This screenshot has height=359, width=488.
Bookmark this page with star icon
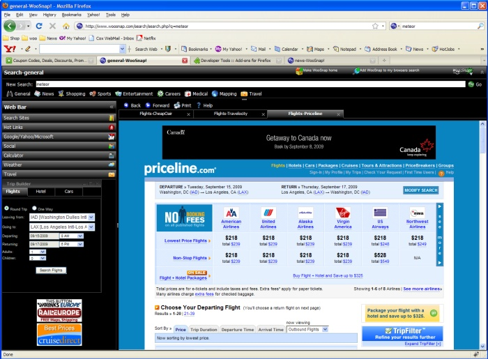(375, 26)
